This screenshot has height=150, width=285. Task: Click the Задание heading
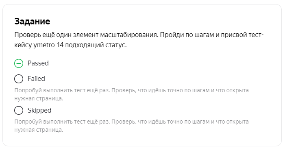(x=32, y=22)
